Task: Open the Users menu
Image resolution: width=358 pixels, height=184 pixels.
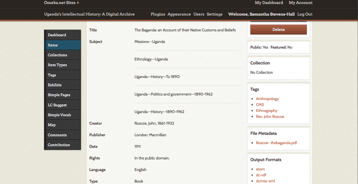Action: (x=199, y=14)
